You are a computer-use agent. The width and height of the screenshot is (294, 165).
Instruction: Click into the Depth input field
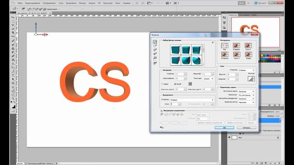click(180, 74)
